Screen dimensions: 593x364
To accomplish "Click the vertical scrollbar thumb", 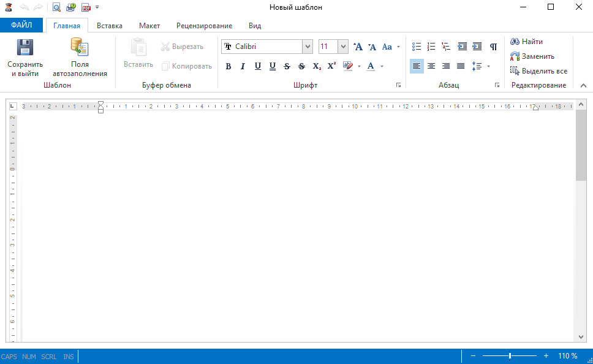I will tap(581, 146).
